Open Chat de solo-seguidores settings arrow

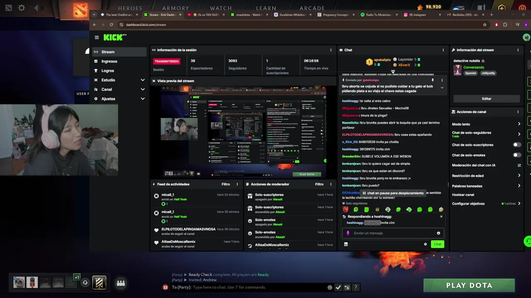[519, 134]
